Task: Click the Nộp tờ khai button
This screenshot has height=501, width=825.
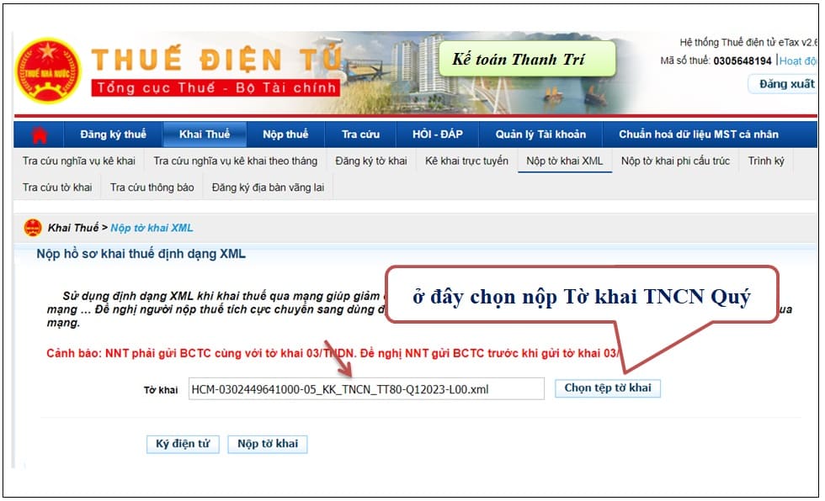Action: pyautogui.click(x=268, y=445)
